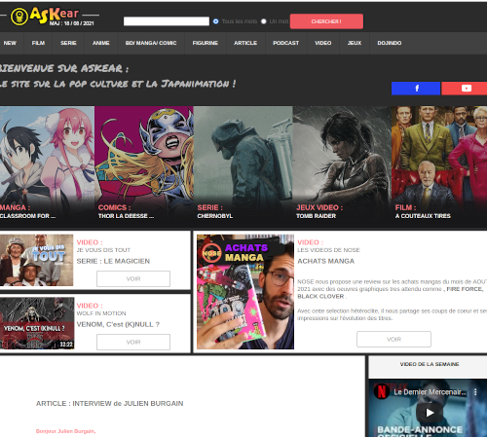This screenshot has height=438, width=487.
Task: Click the "Le Dernier Mercenair..." video title
Action: pyautogui.click(x=430, y=392)
